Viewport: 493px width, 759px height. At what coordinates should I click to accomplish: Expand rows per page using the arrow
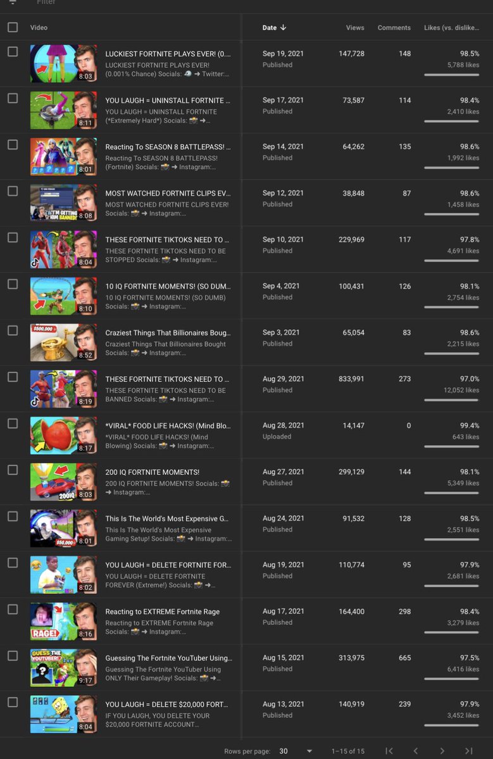(x=309, y=751)
